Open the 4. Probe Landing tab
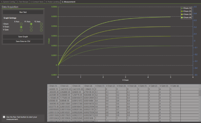This screenshot has width=201, height=123. pyautogui.click(x=52, y=2)
